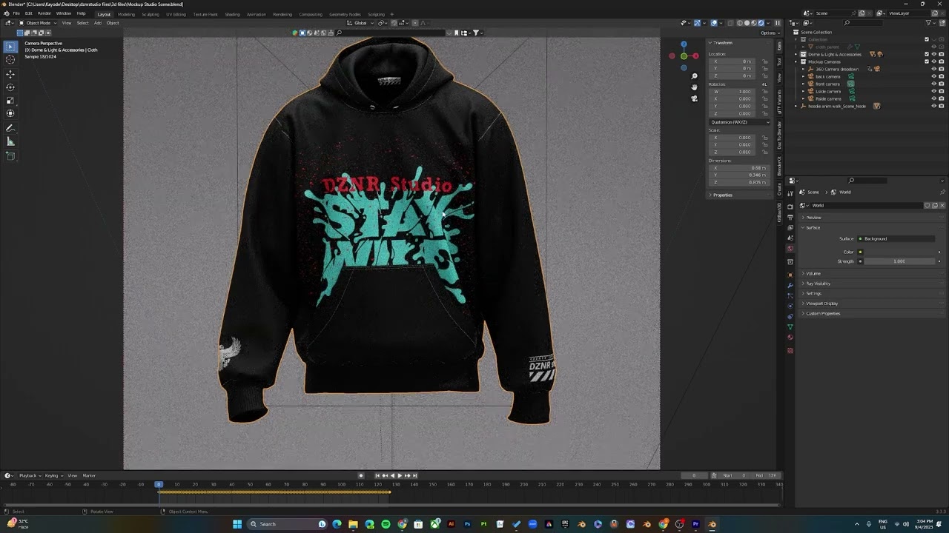
Task: Open the Physics properties tab
Action: (x=790, y=306)
